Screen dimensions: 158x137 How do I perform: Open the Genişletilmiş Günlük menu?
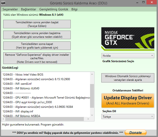click(54, 9)
